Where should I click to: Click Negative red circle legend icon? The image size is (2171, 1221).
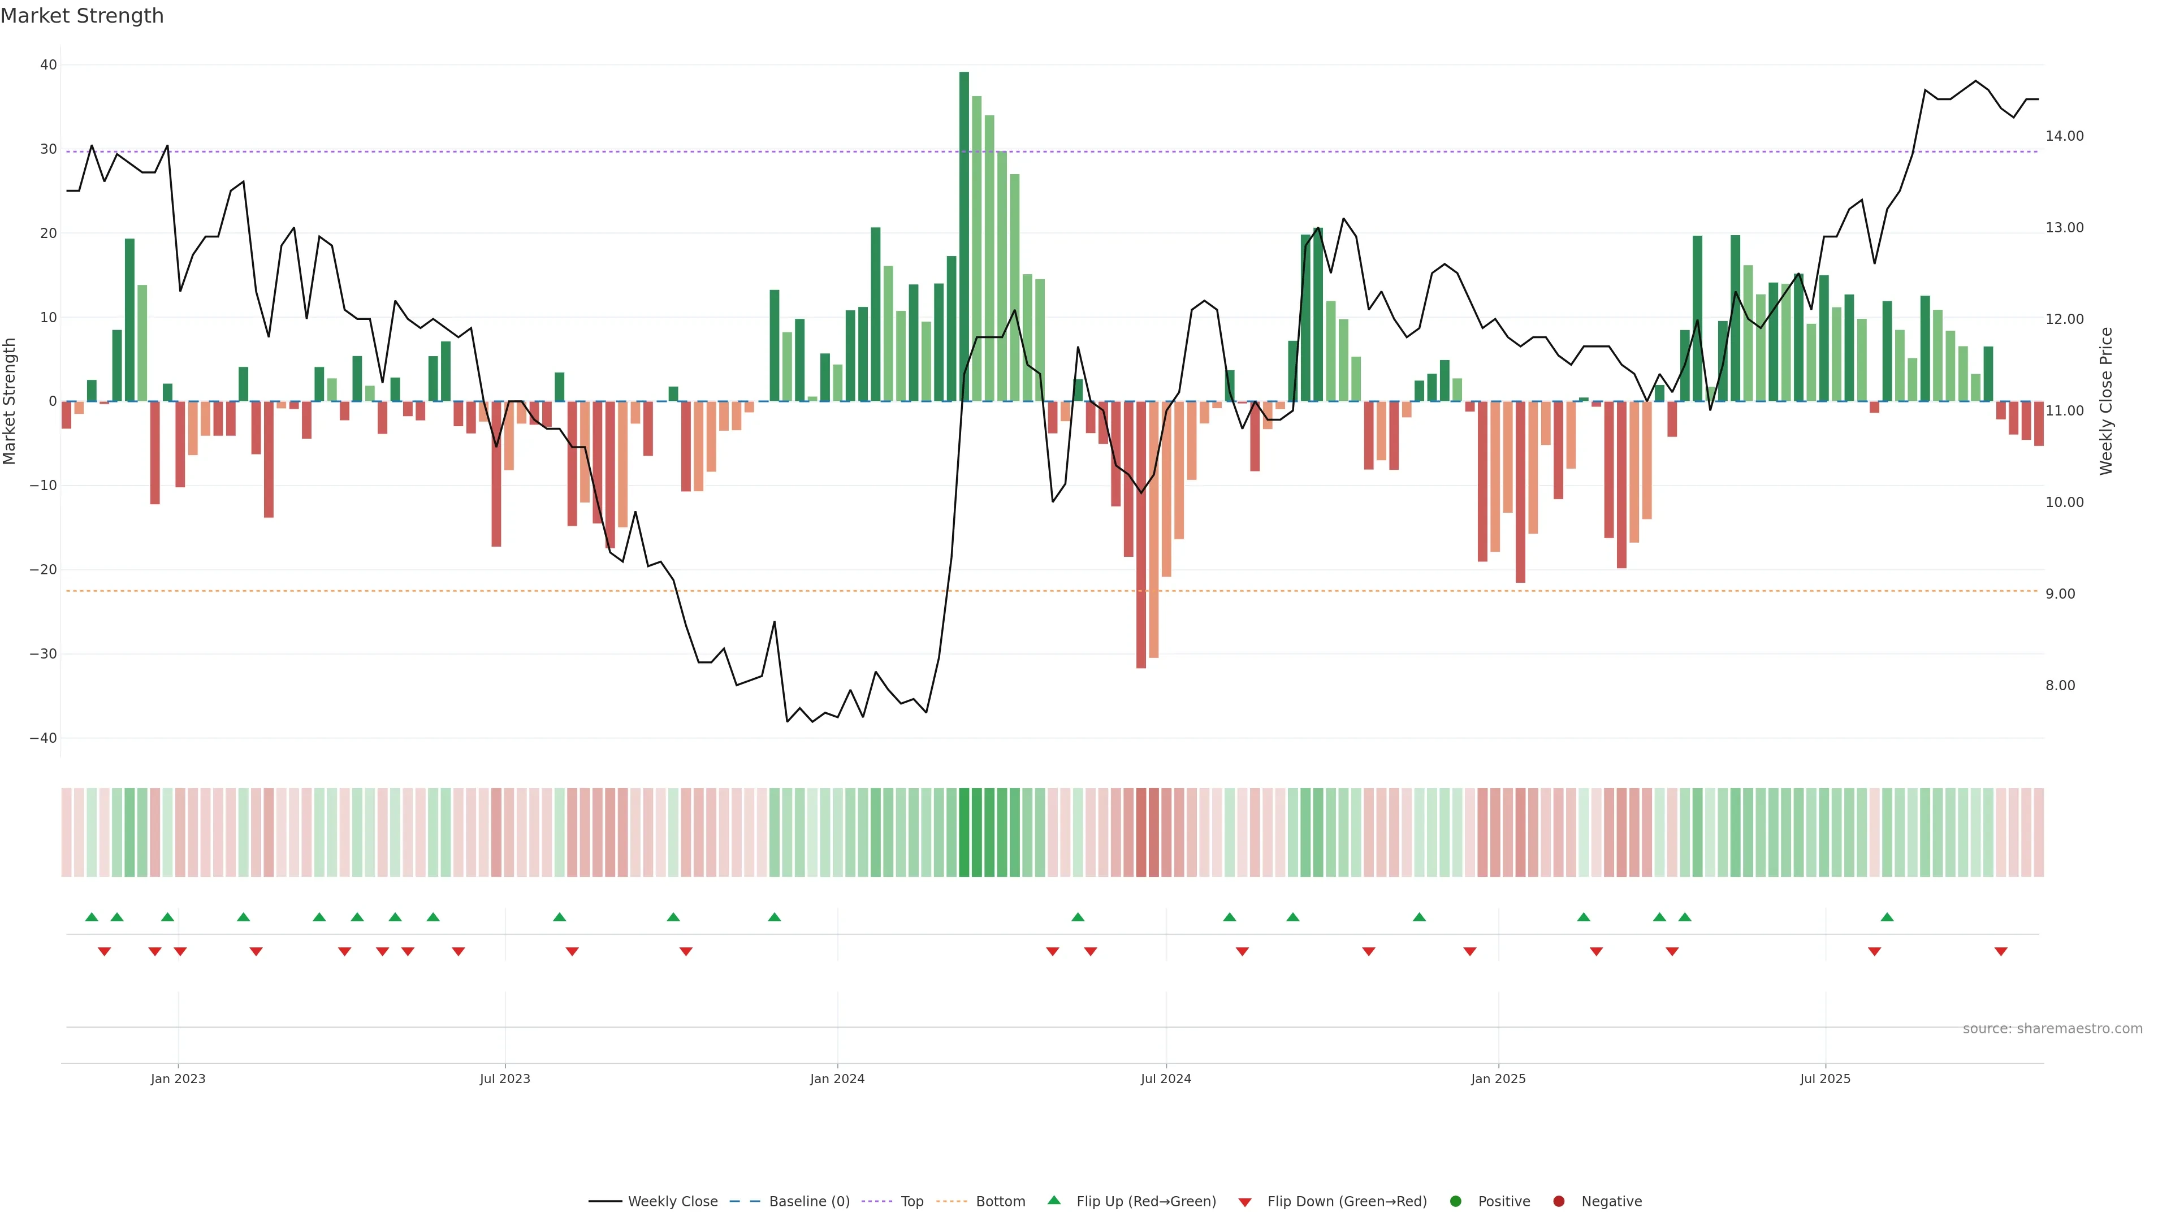1558,1202
